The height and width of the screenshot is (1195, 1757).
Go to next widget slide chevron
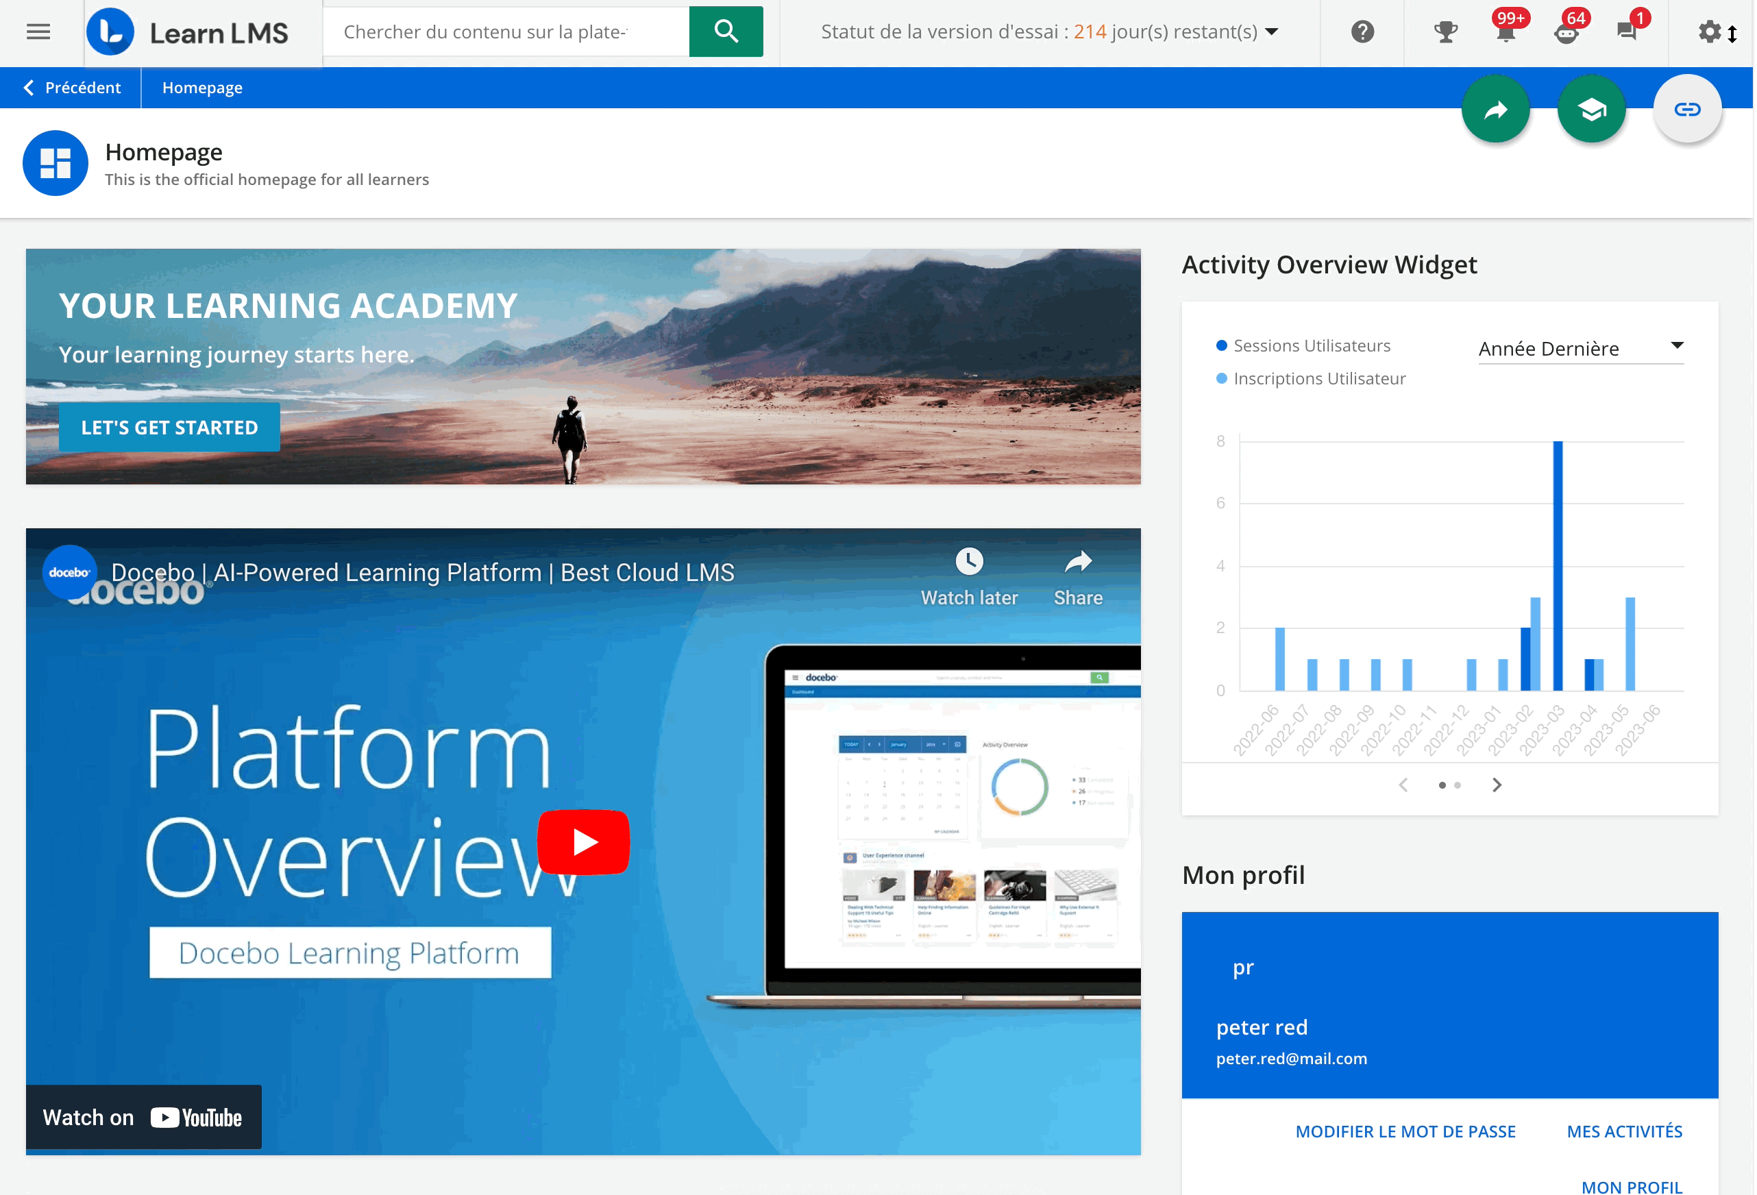click(x=1496, y=785)
